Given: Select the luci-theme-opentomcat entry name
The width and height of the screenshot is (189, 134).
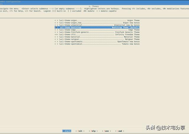Looking at the screenshot, I should 71,44.
